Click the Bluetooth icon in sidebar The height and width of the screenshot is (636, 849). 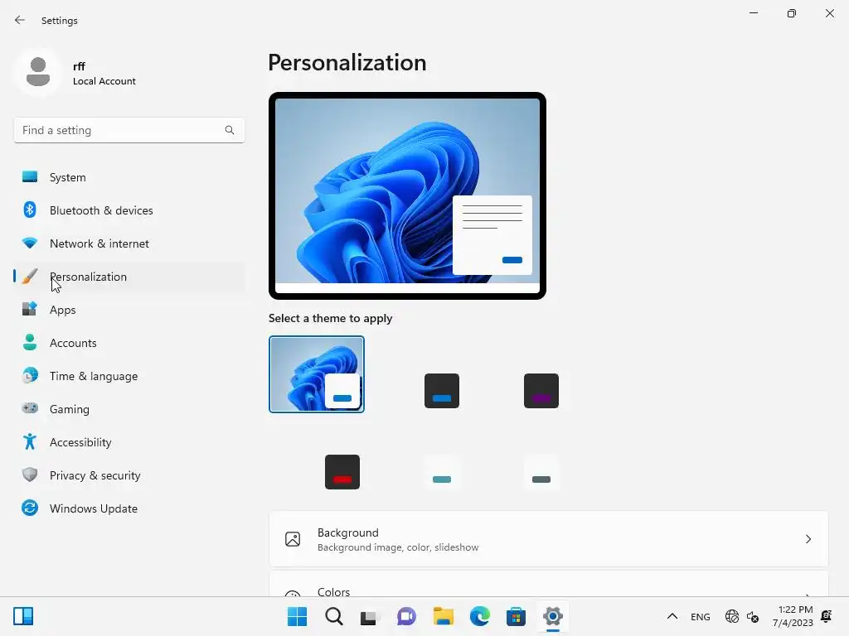[30, 210]
